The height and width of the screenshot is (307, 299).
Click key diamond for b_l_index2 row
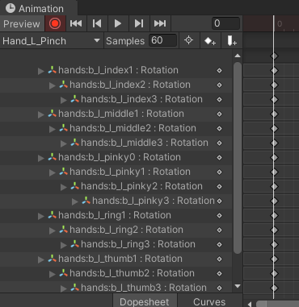pyautogui.click(x=220, y=85)
